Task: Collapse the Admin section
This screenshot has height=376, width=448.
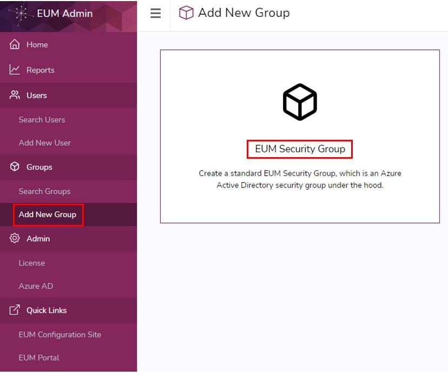Action: [x=69, y=238]
